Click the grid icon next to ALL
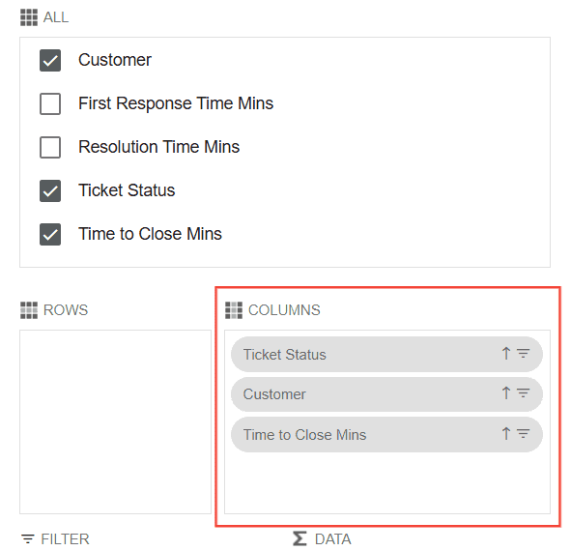Screen dimensions: 571x551 pos(29,17)
